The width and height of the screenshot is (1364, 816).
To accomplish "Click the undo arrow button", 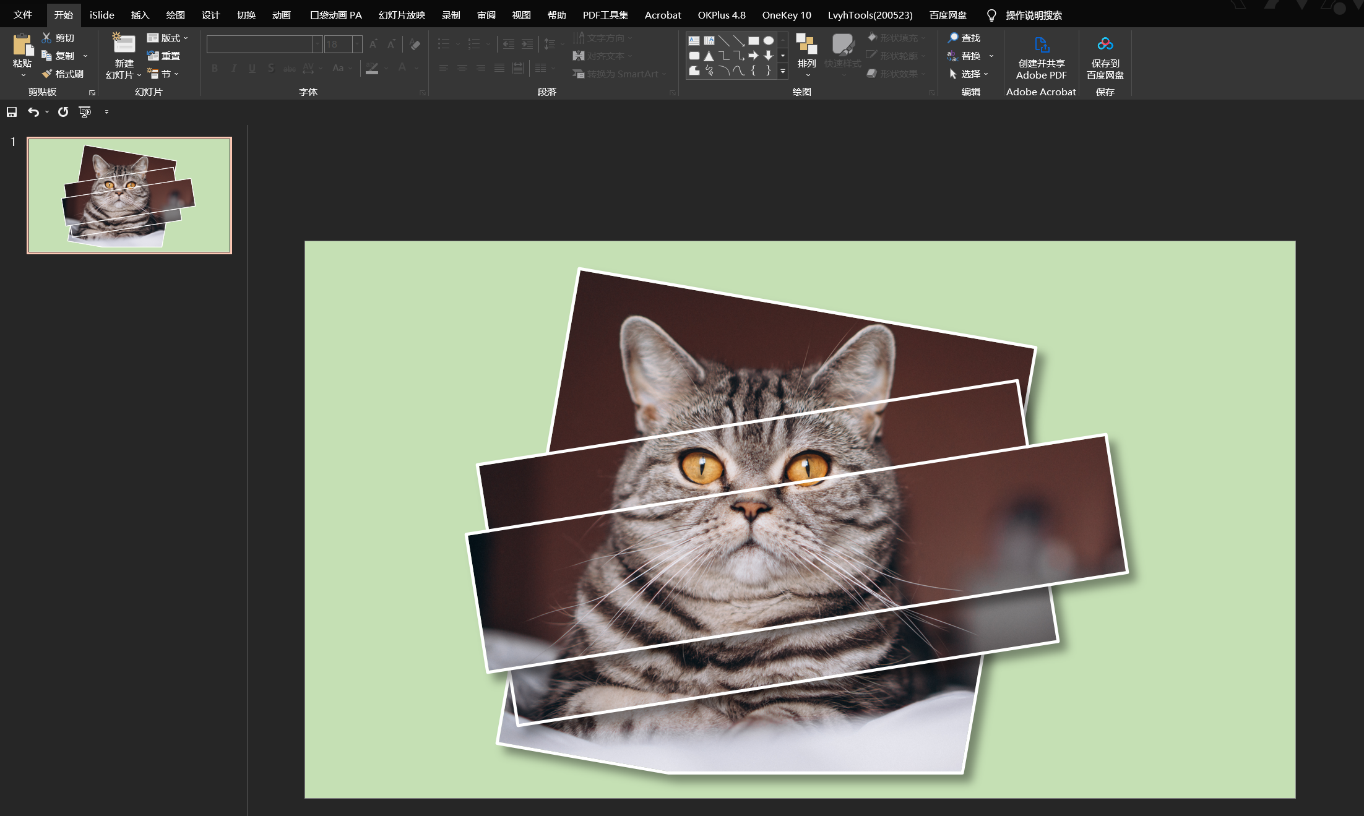I will [33, 112].
